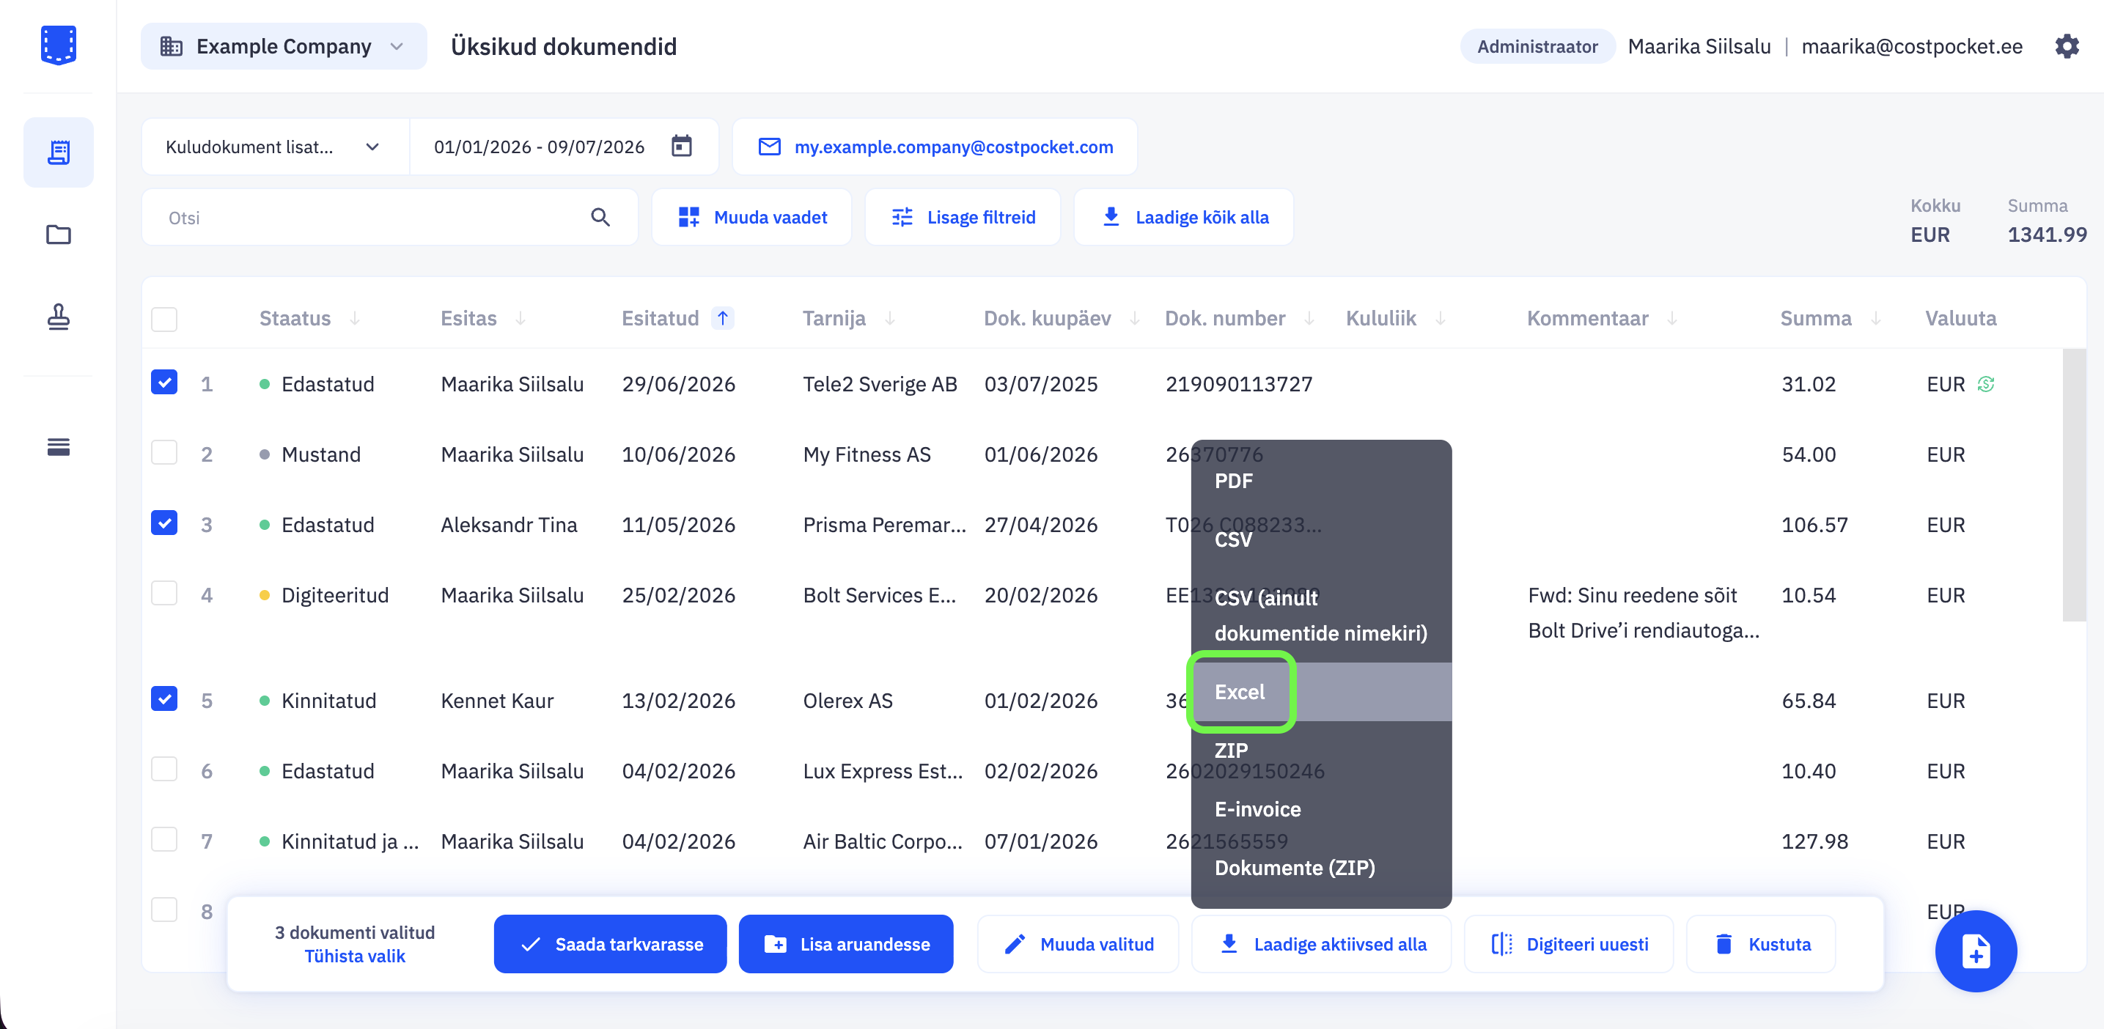Select Excel export option

click(1321, 692)
